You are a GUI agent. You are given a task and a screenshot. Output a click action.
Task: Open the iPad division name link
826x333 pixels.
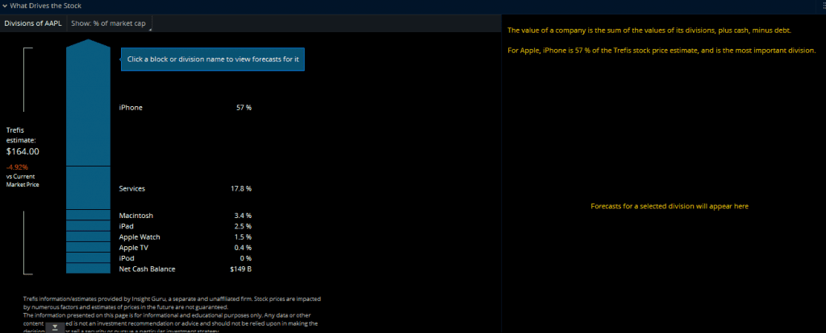click(x=126, y=226)
